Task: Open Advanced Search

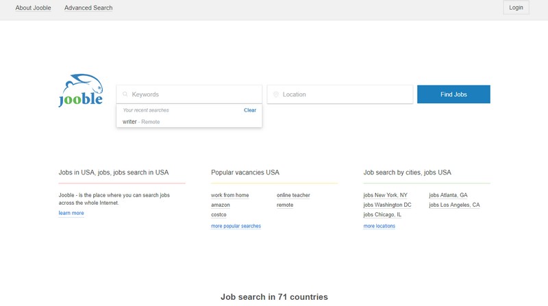Action: tap(88, 8)
